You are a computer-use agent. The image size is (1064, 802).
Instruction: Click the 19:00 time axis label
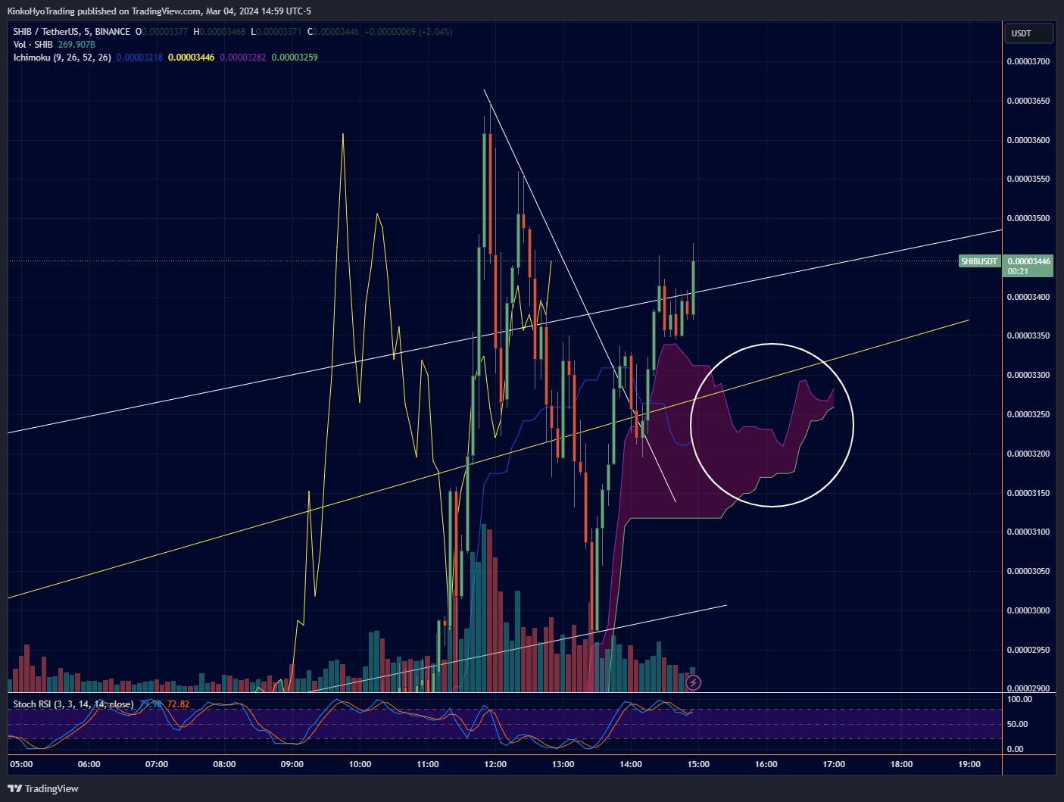point(969,764)
